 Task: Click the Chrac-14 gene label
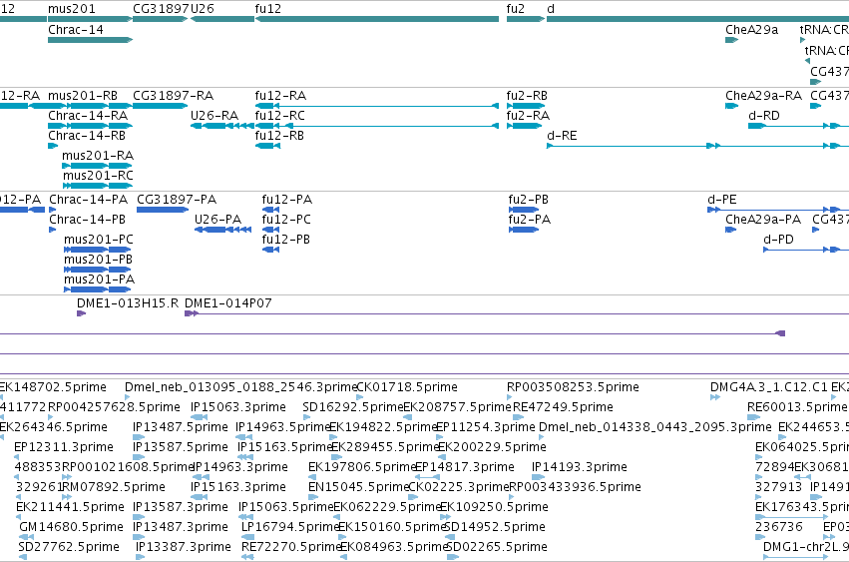click(75, 30)
